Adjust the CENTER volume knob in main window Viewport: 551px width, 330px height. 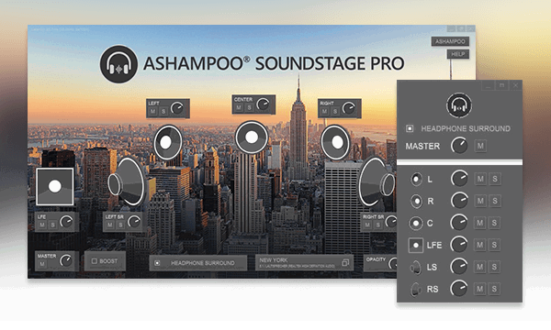point(263,104)
